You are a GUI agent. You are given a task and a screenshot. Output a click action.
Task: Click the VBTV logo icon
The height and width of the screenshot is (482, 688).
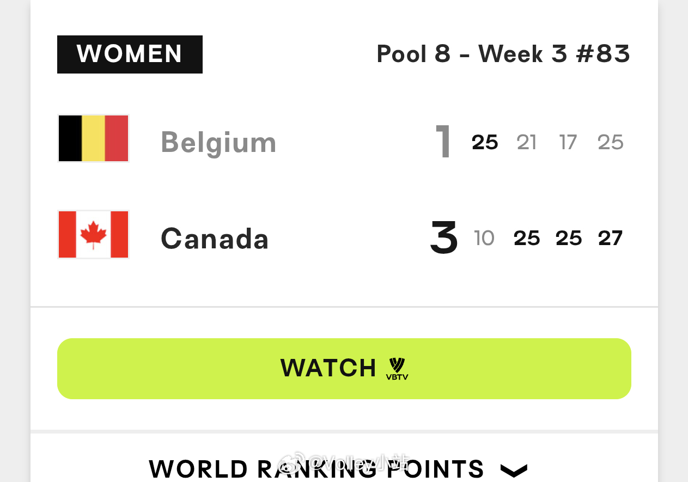[x=397, y=369]
